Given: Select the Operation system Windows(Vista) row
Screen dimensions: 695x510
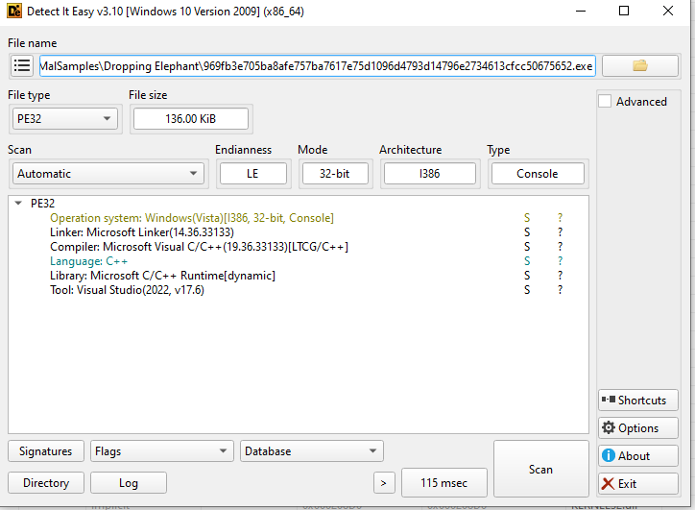Looking at the screenshot, I should pyautogui.click(x=192, y=218).
